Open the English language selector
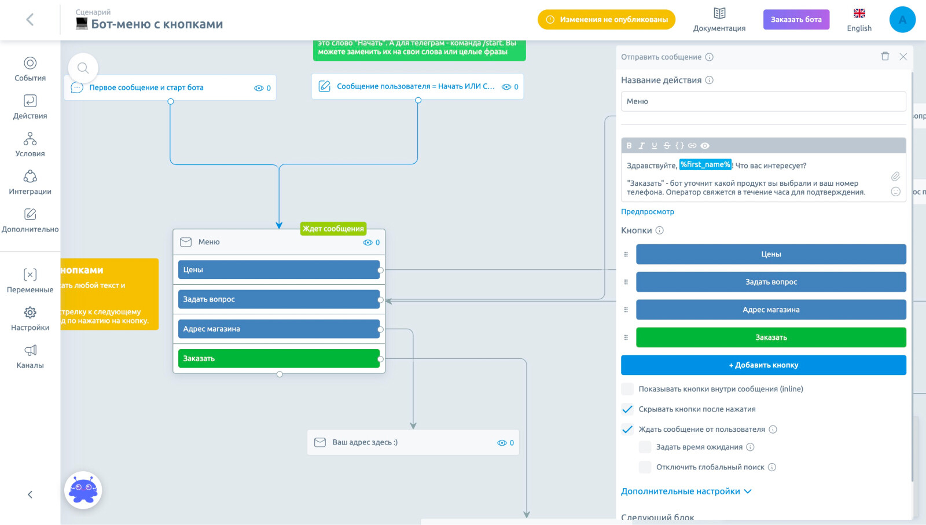926x525 pixels. 859,20
